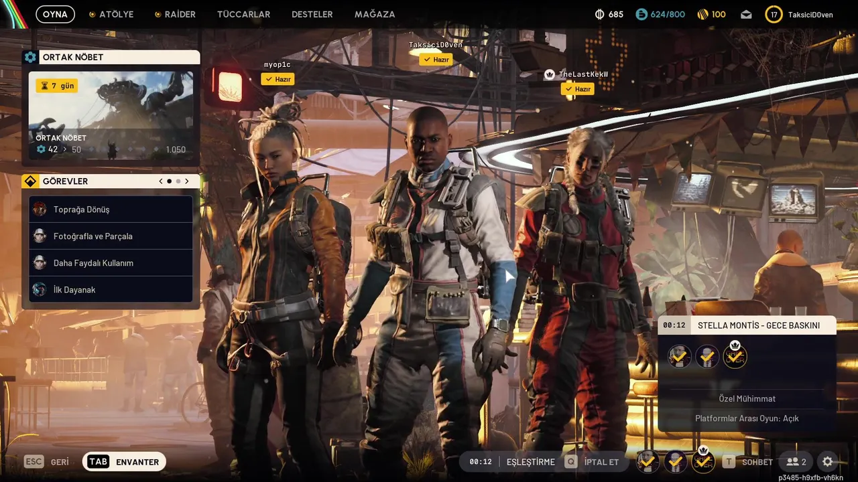This screenshot has width=858, height=482.
Task: Select first squad avatar in Stella Montis panel
Action: tap(680, 357)
